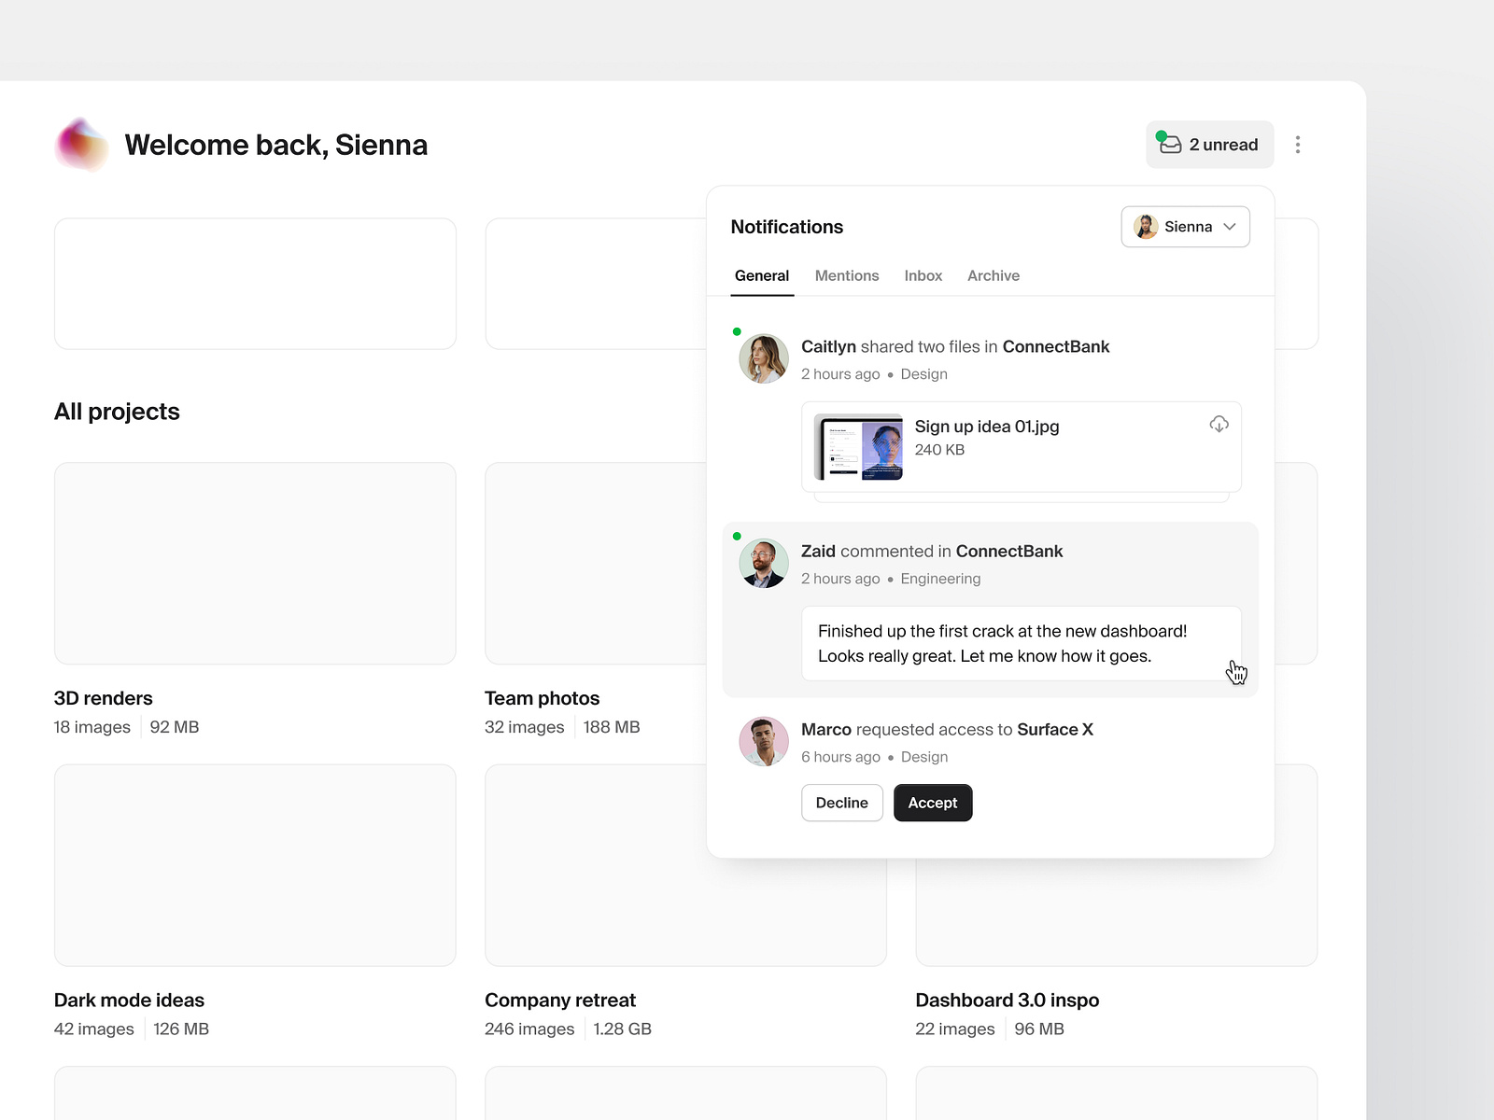Select the Inbox tab
Image resolution: width=1494 pixels, height=1120 pixels.
(x=923, y=275)
